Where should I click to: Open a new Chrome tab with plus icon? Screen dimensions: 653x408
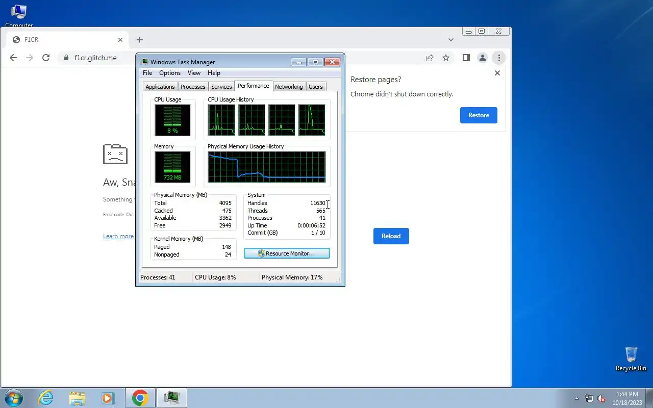pos(140,40)
